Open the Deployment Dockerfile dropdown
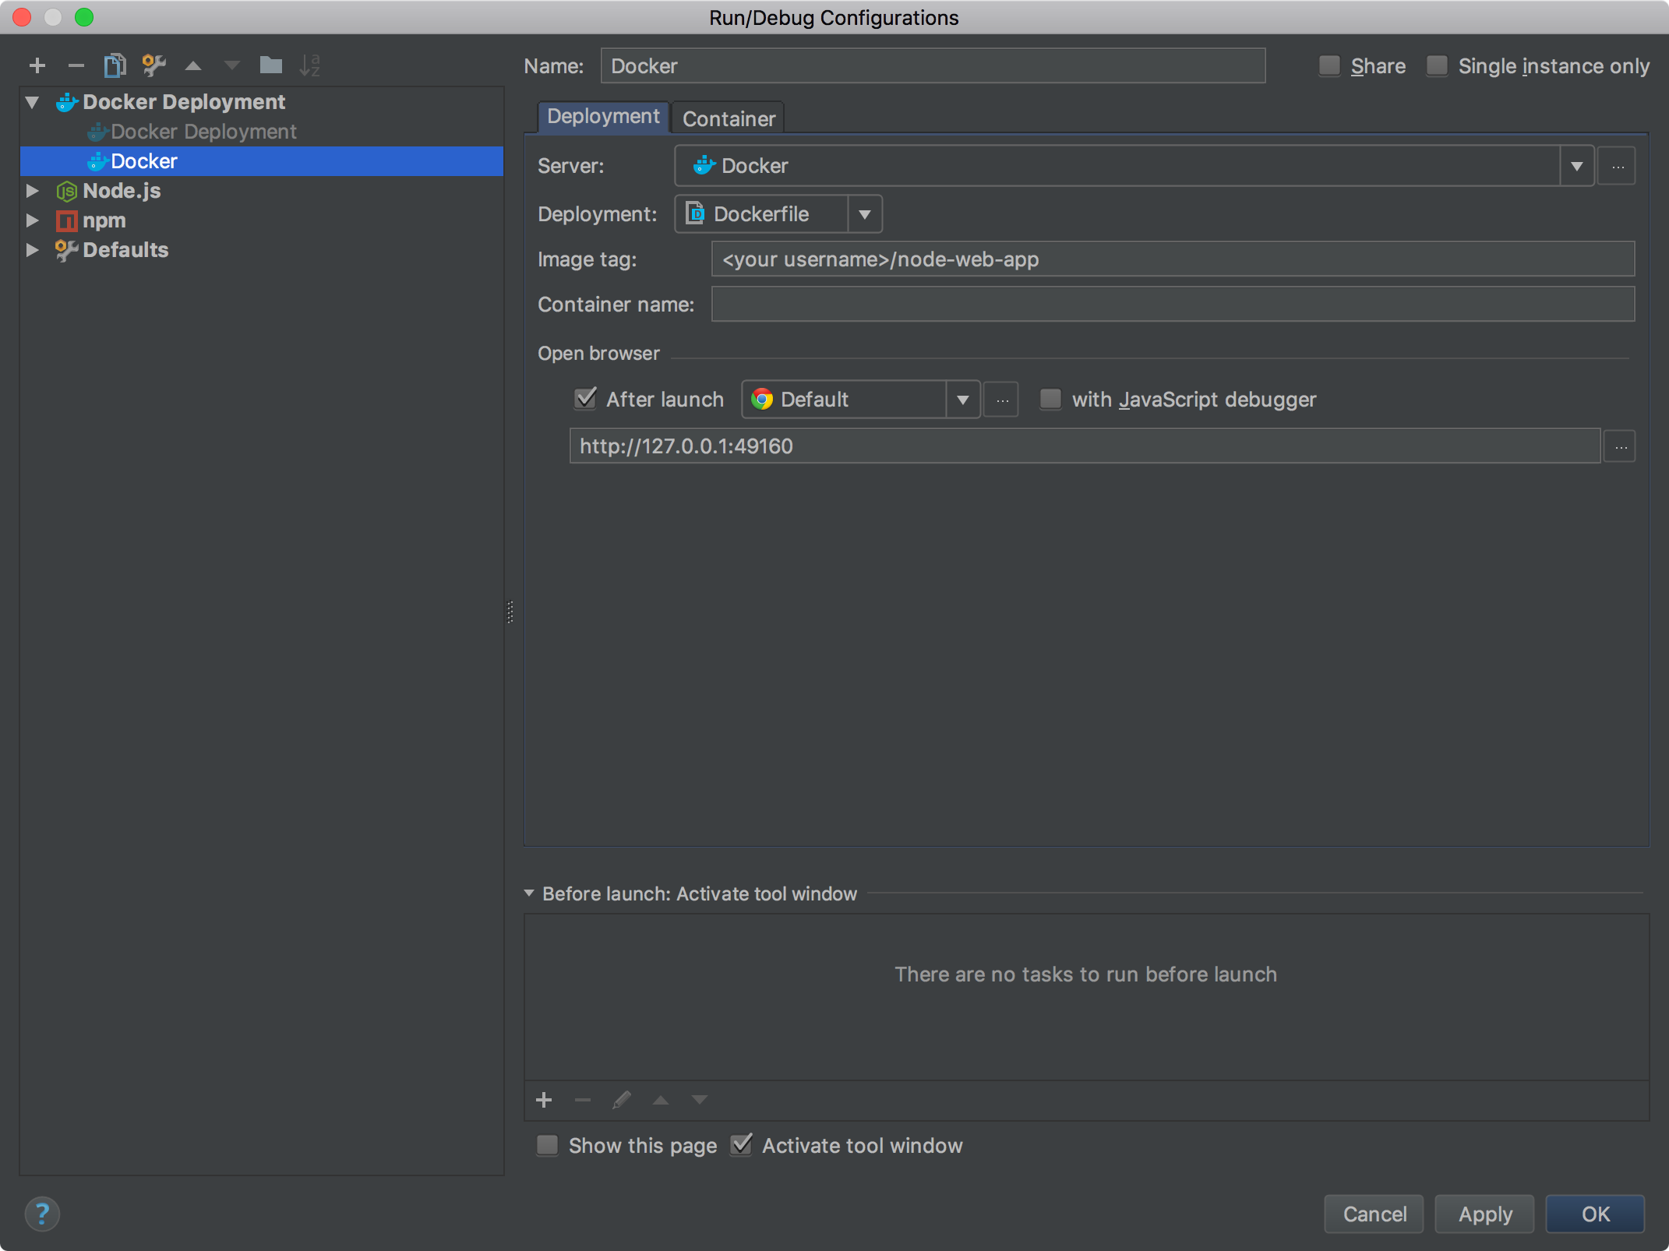The height and width of the screenshot is (1251, 1669). point(865,214)
